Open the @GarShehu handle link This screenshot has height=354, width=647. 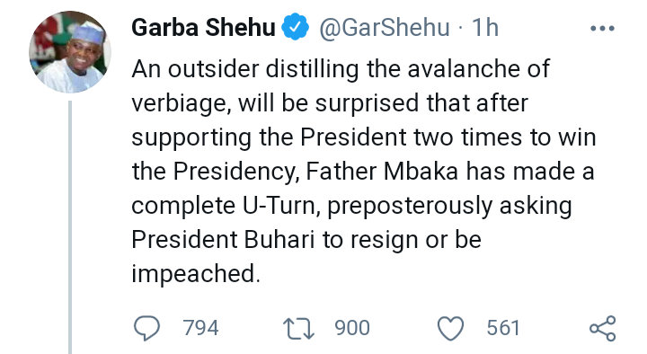tap(385, 27)
